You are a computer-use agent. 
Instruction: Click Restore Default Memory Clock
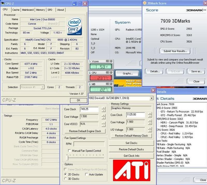[x=131, y=136]
